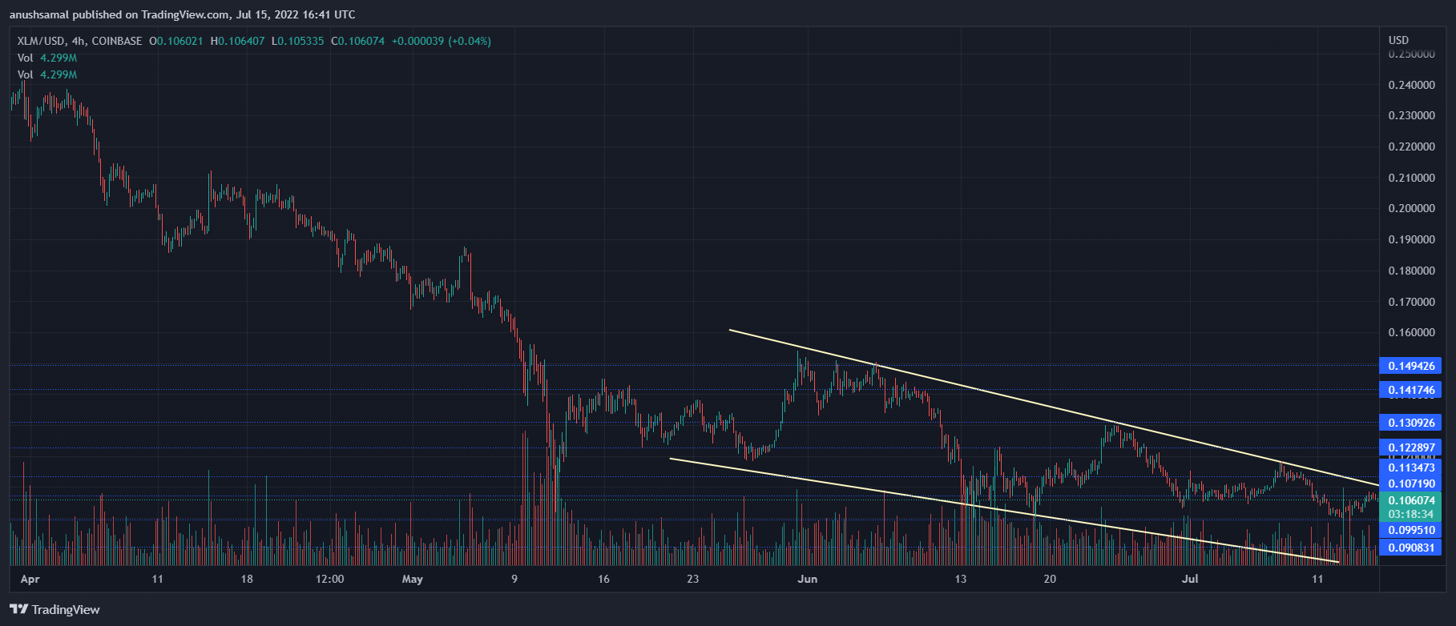Click the first Vol 4.299M indicator row

[47, 58]
